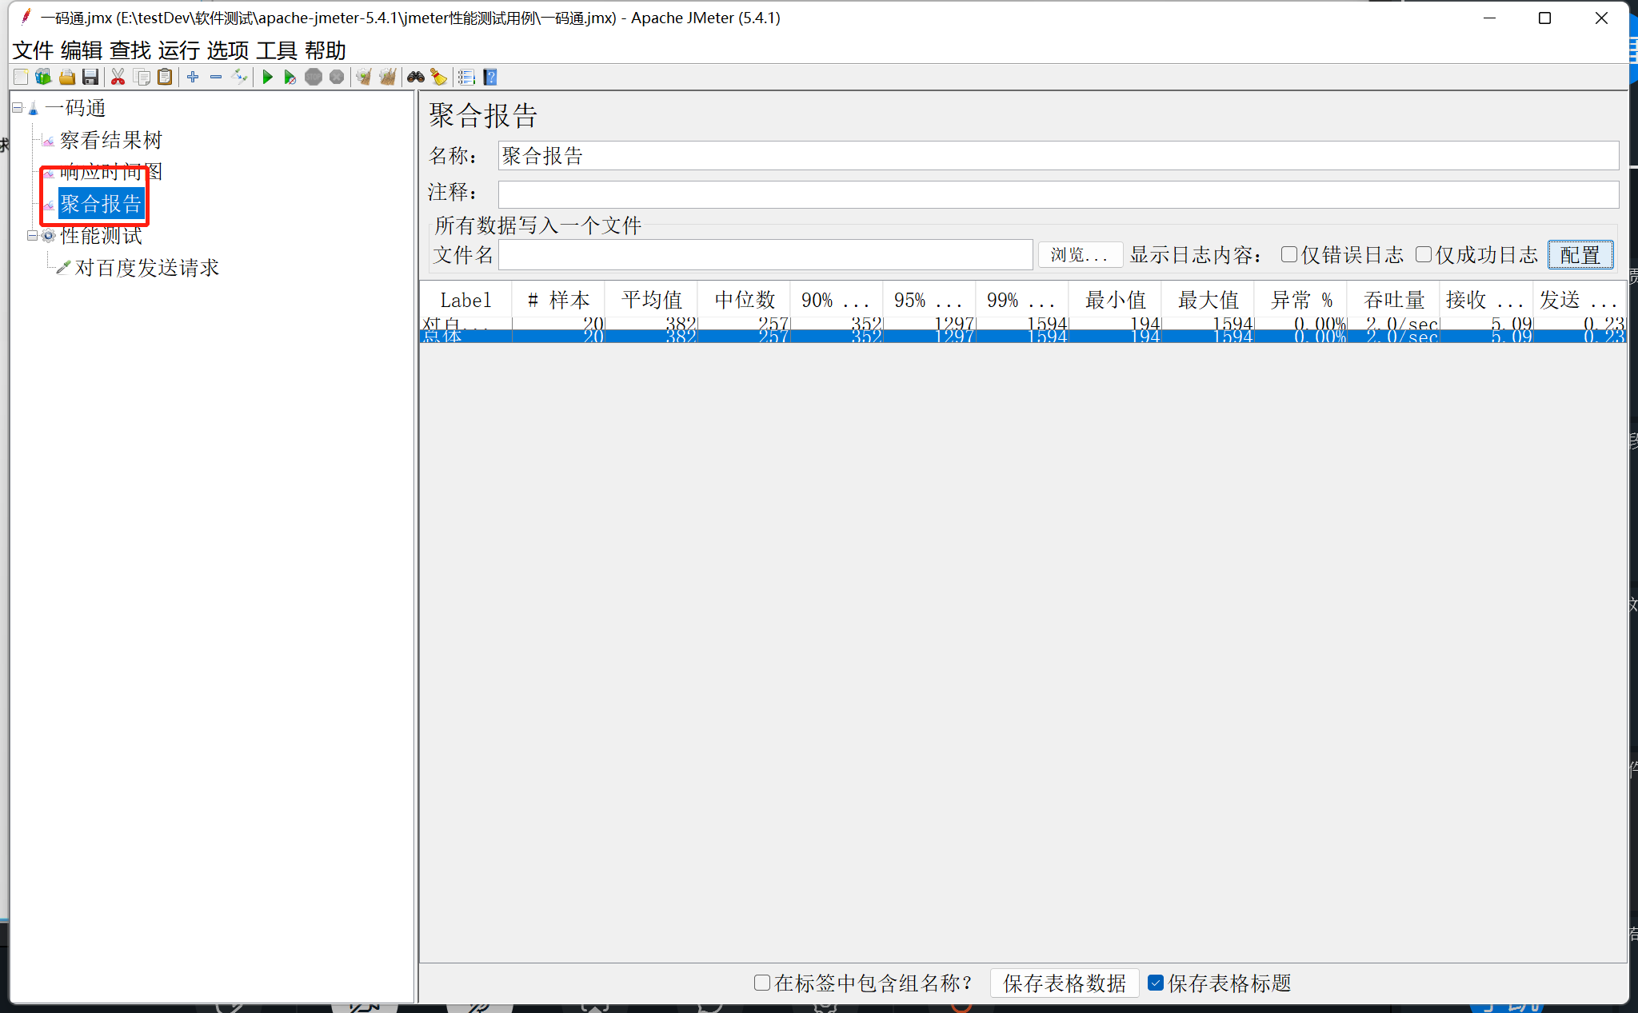Click the 配置 button
The height and width of the screenshot is (1013, 1638).
[1580, 254]
